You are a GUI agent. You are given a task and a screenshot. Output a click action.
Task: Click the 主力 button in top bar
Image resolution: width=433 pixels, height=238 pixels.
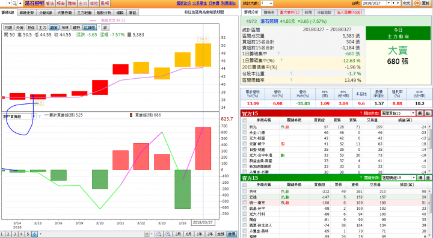tap(82, 4)
